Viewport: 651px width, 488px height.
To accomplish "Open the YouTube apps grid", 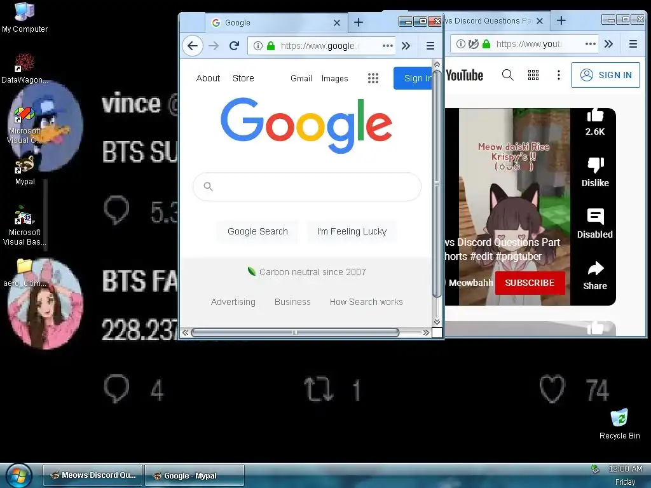I will tap(533, 75).
